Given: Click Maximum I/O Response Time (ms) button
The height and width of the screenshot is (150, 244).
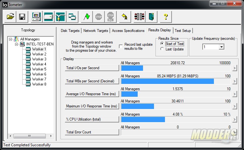Looking at the screenshot, I should (x=92, y=106).
